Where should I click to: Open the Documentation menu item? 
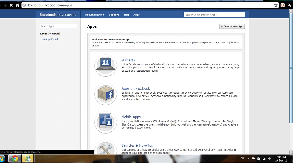click(x=94, y=15)
